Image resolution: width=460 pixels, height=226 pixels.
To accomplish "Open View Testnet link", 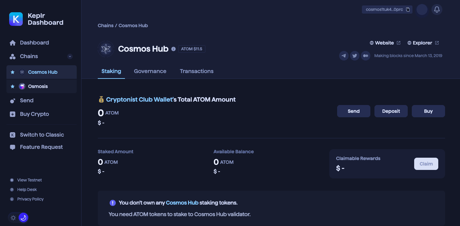I will click(x=30, y=180).
